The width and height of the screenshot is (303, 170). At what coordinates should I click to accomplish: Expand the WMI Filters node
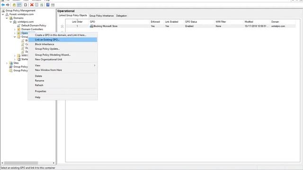[x=15, y=56]
